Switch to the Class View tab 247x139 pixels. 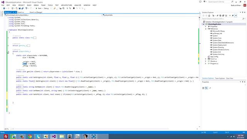pyautogui.click(x=230, y=78)
